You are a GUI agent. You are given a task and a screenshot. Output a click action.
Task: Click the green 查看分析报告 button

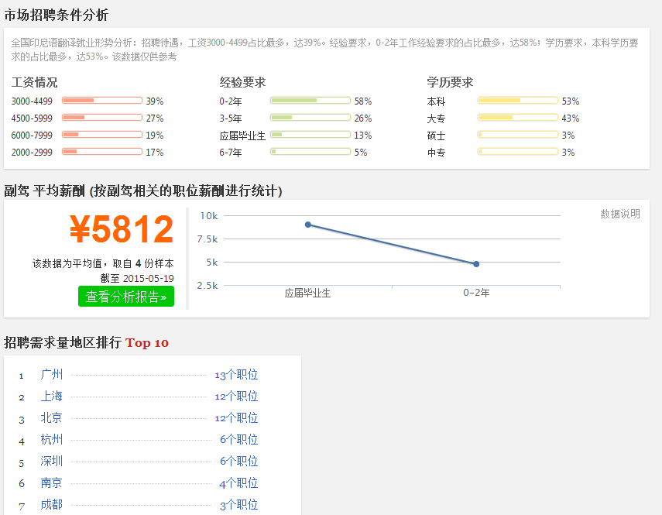tap(126, 297)
